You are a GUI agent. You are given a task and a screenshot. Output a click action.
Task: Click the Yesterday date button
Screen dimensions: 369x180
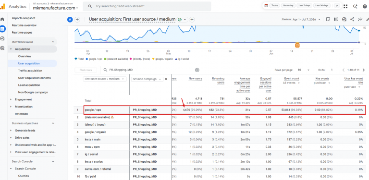(288, 5)
